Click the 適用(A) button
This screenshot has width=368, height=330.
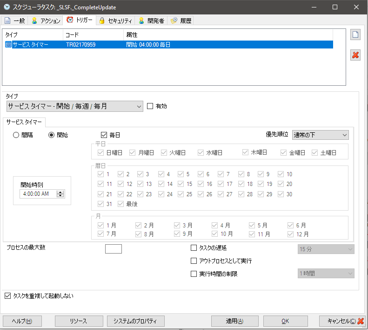234,321
